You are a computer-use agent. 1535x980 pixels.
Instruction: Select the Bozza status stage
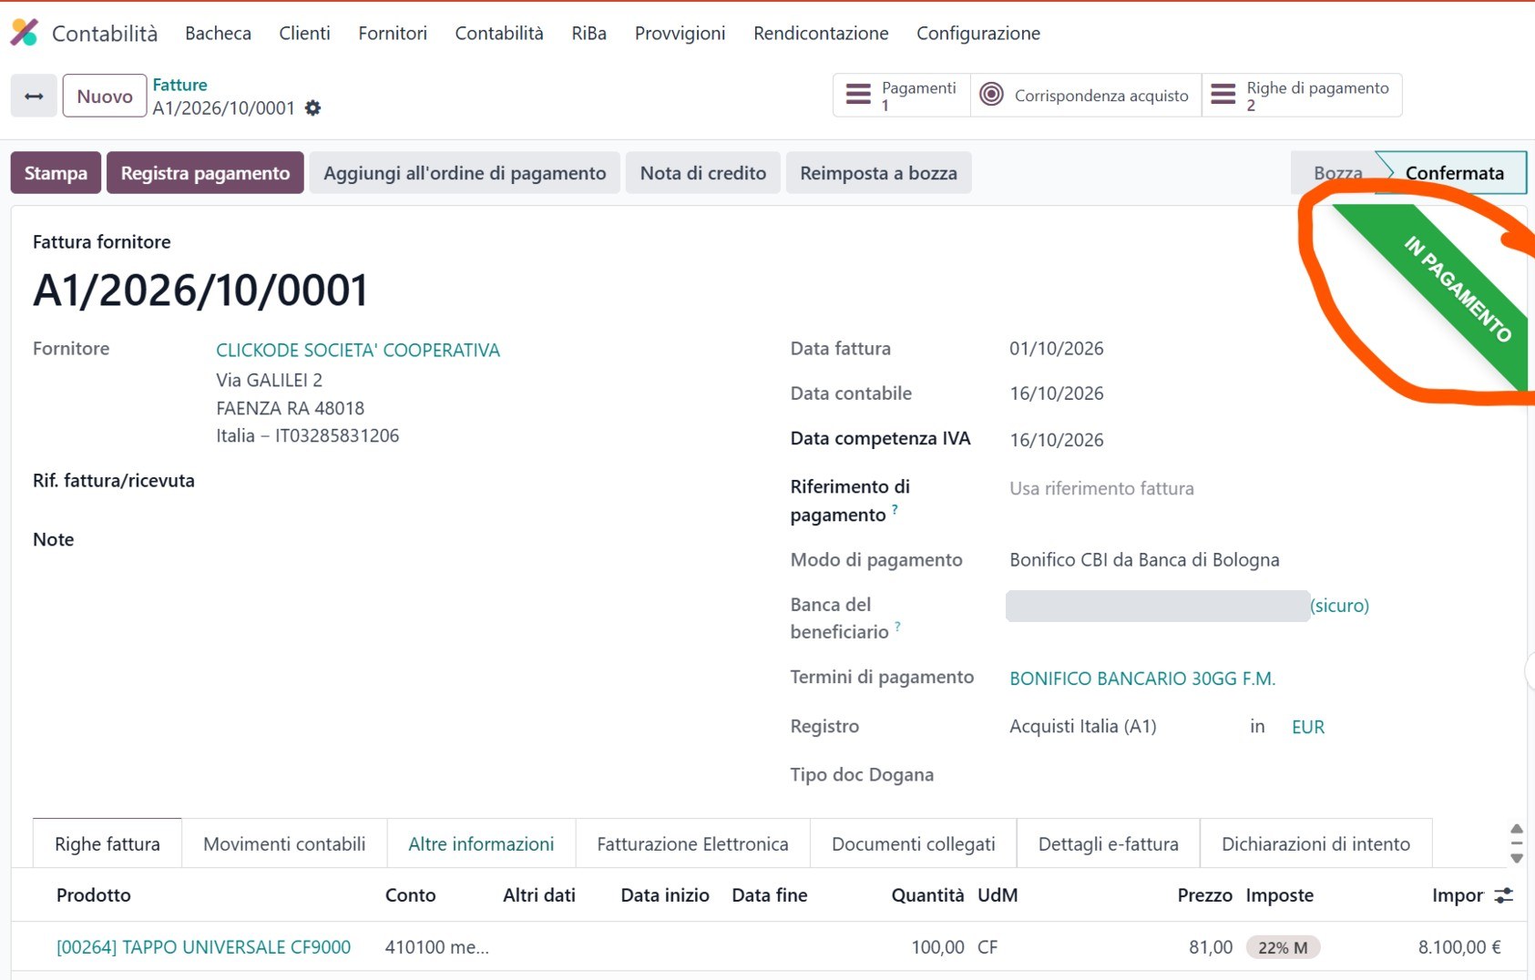point(1337,173)
